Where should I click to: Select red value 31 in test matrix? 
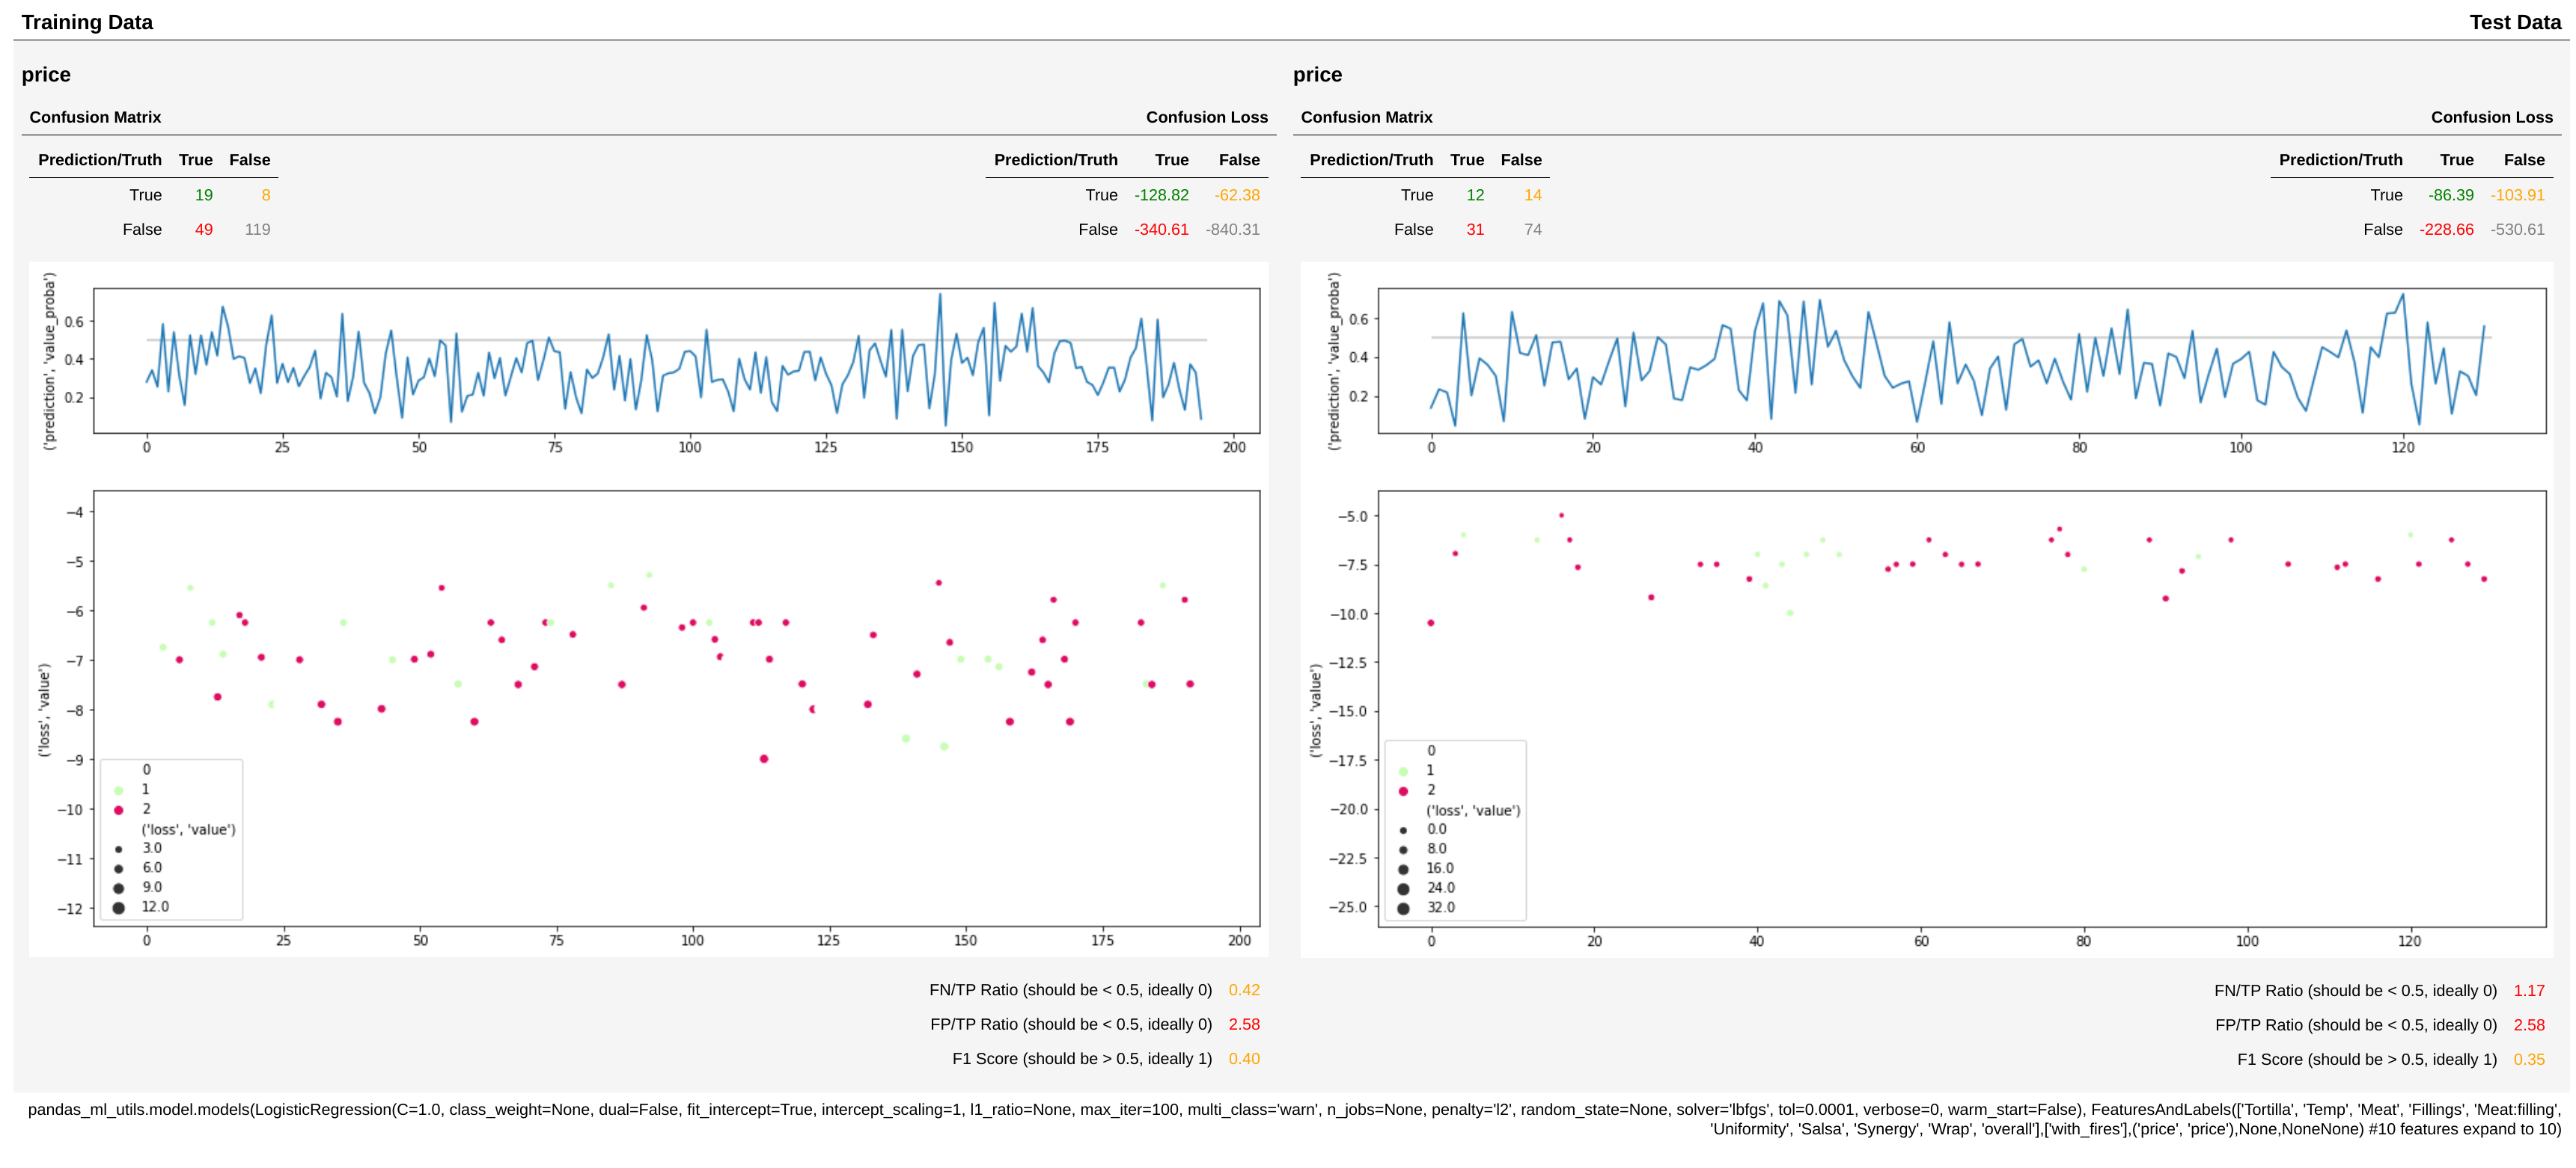(1475, 229)
